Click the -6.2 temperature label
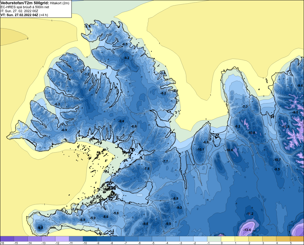Viewport: 304px width, 245px height. [57, 104]
